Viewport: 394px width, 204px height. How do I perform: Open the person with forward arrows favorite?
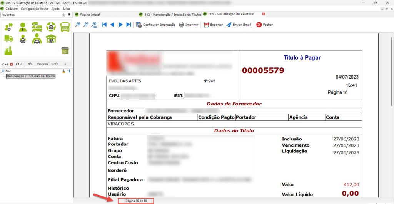(9, 27)
